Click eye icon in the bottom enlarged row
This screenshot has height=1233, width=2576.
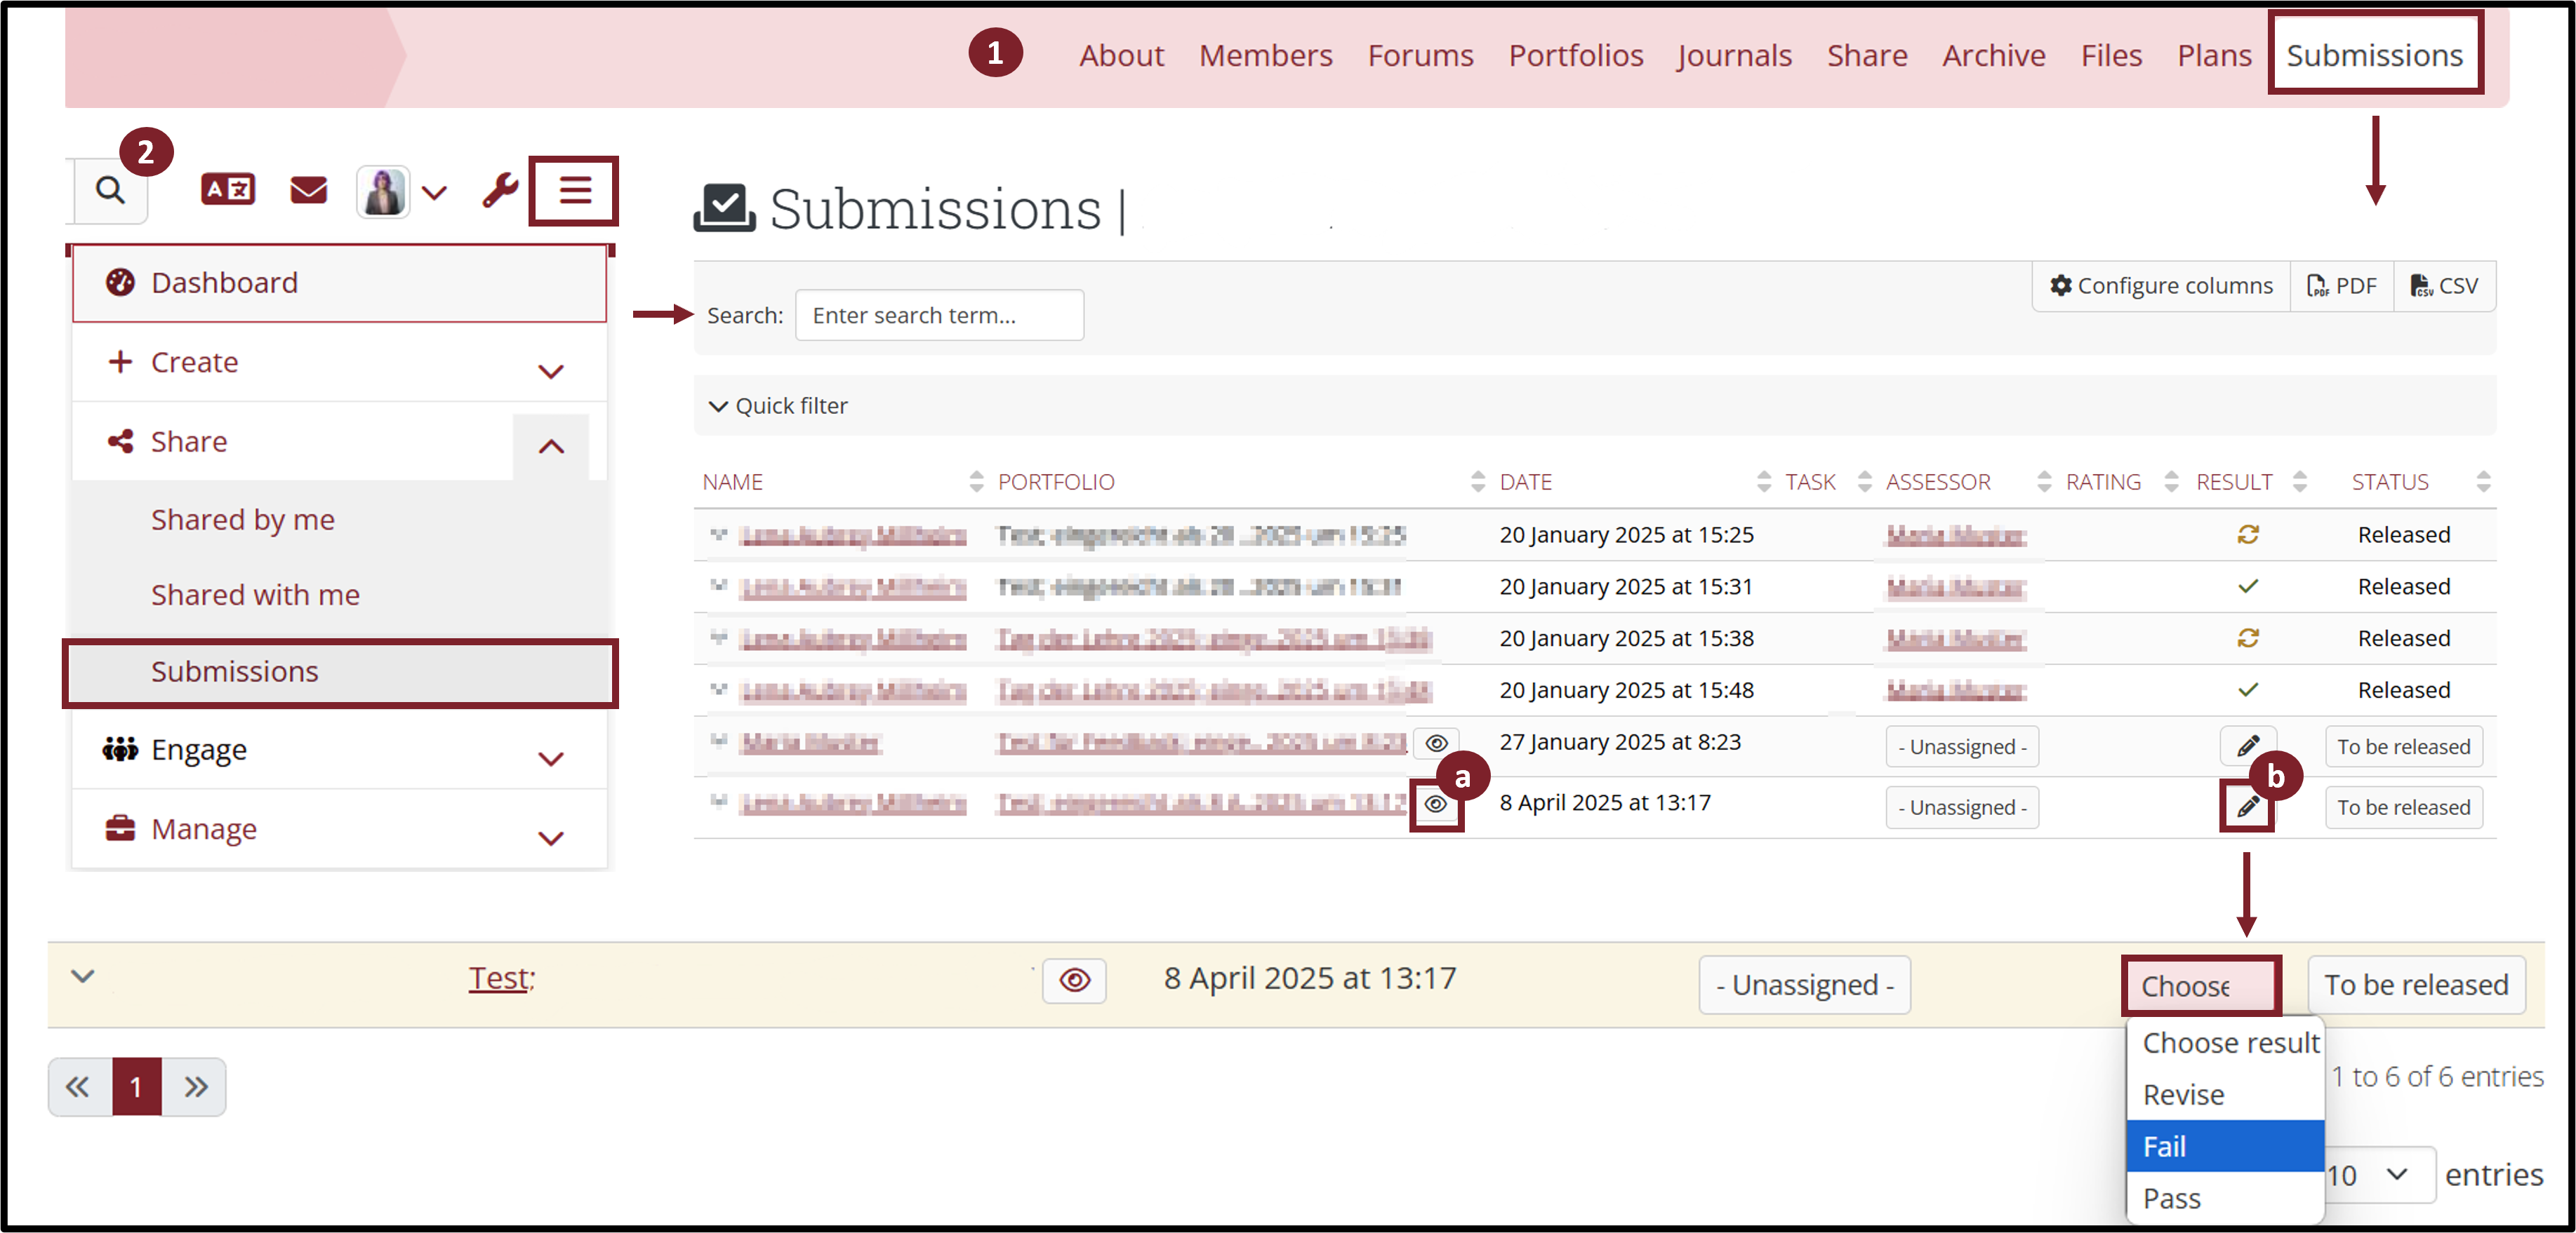(1074, 981)
